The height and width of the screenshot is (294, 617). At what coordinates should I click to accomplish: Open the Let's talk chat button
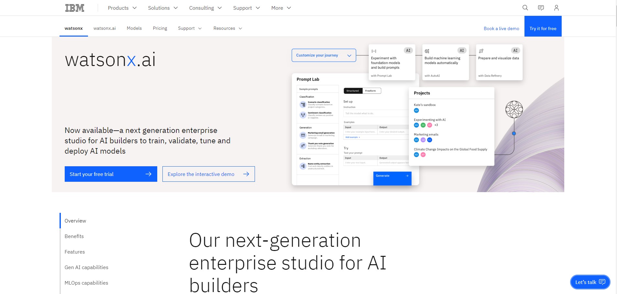(x=590, y=282)
